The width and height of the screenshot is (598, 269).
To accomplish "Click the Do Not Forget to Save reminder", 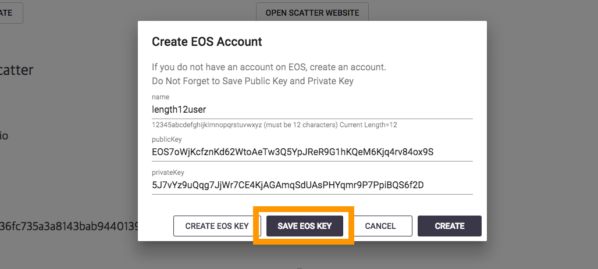I will pos(252,81).
